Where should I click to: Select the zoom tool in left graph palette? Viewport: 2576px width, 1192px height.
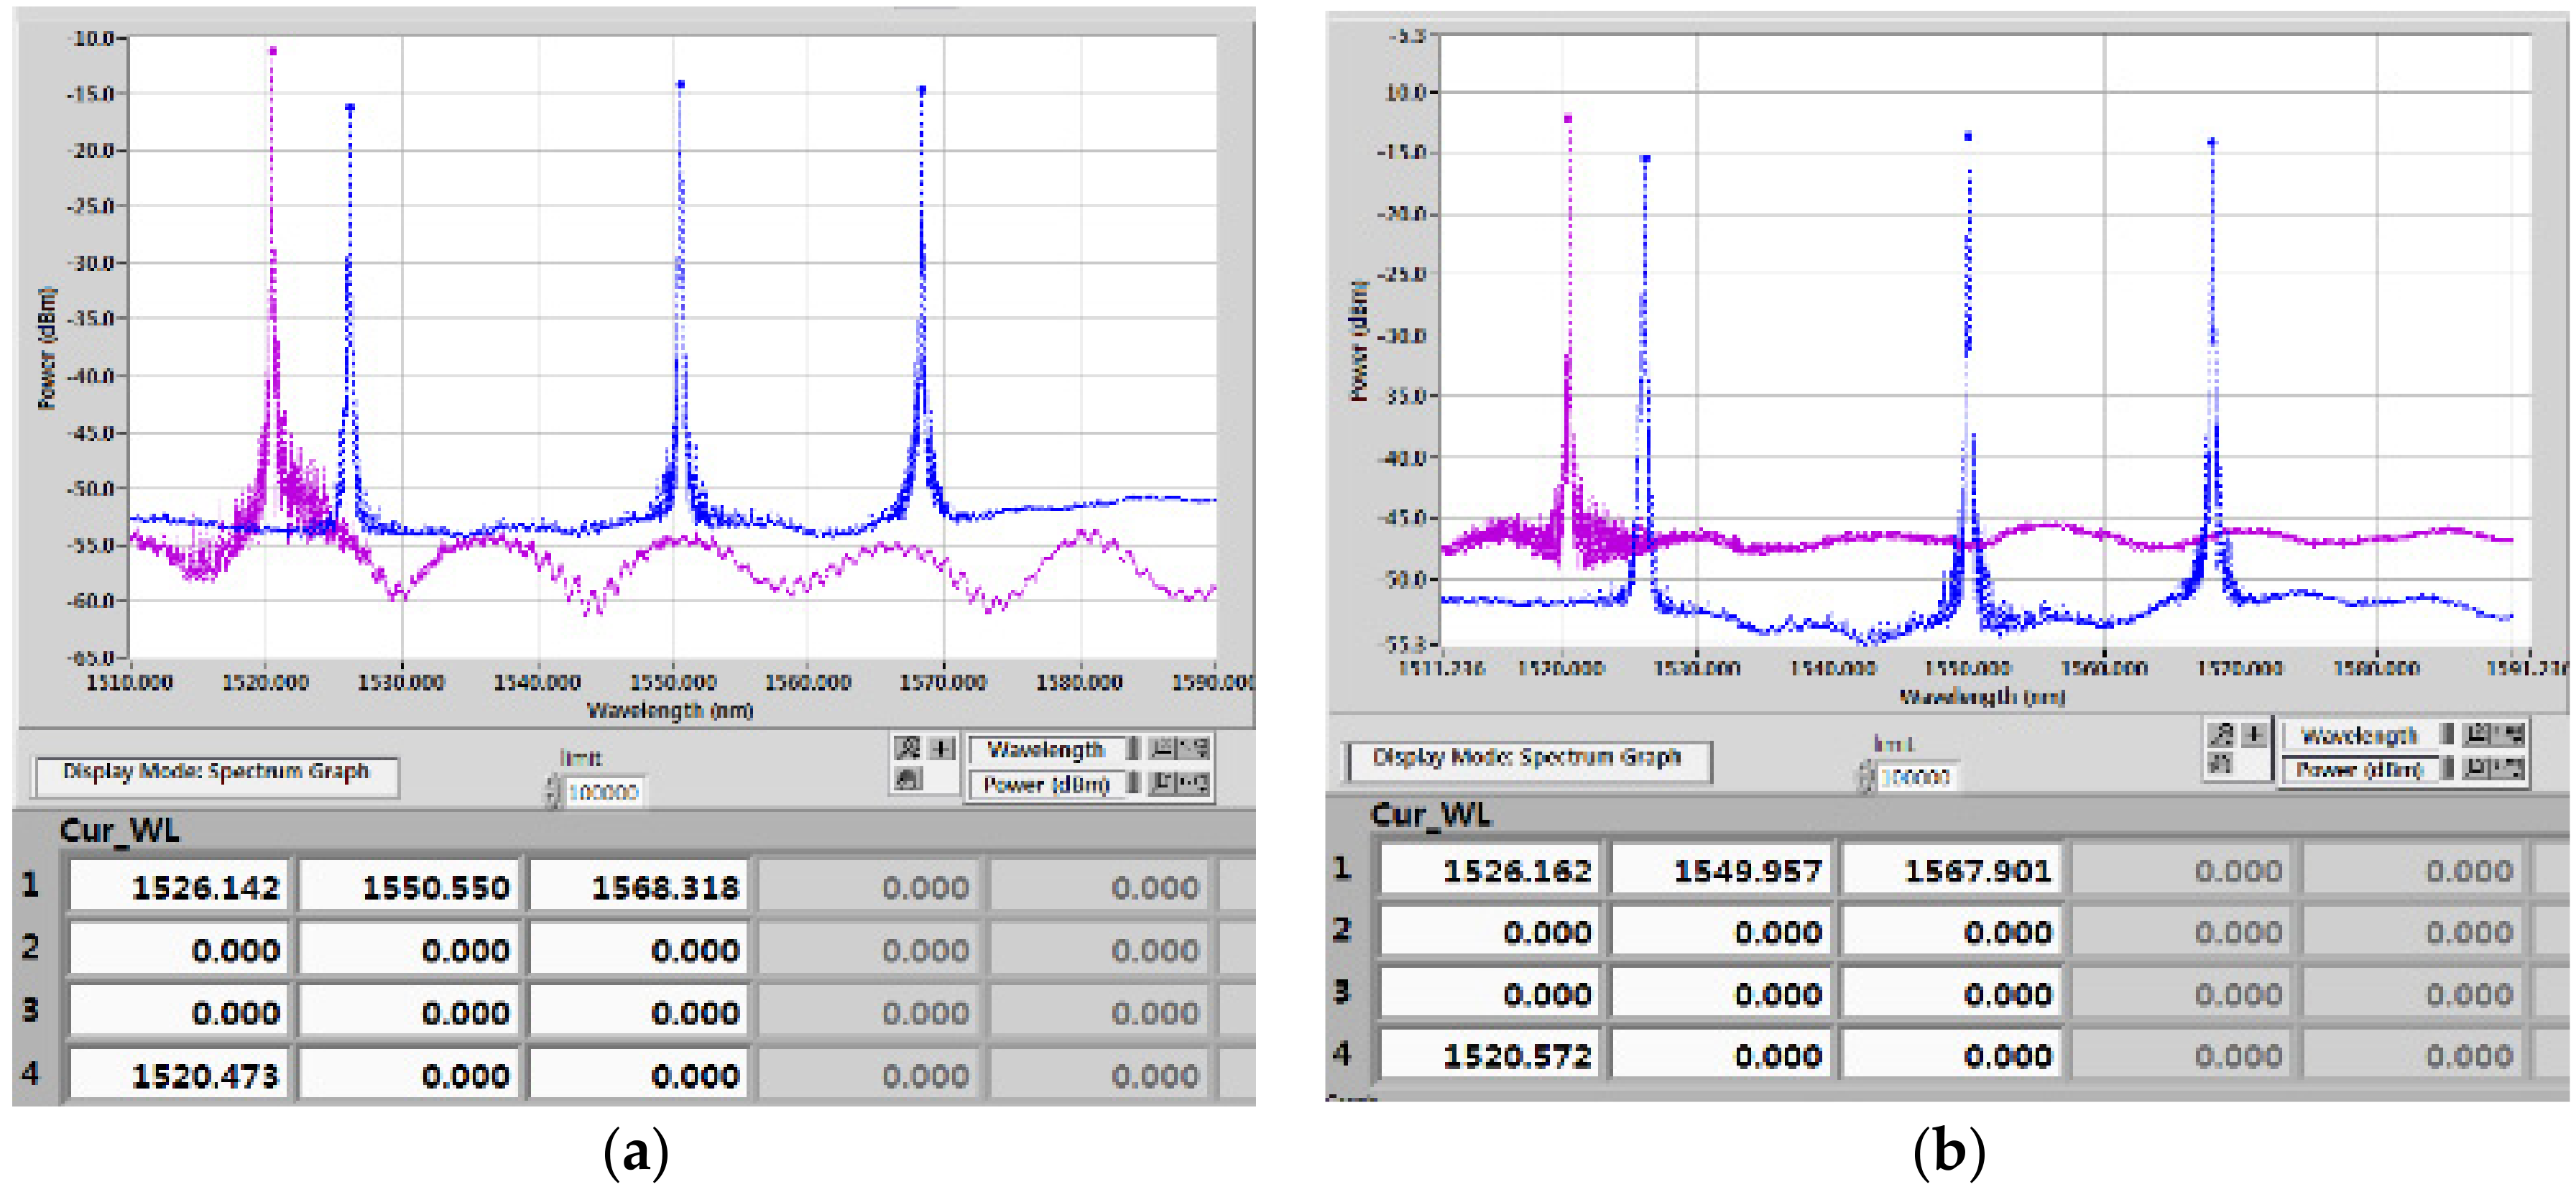(x=907, y=748)
